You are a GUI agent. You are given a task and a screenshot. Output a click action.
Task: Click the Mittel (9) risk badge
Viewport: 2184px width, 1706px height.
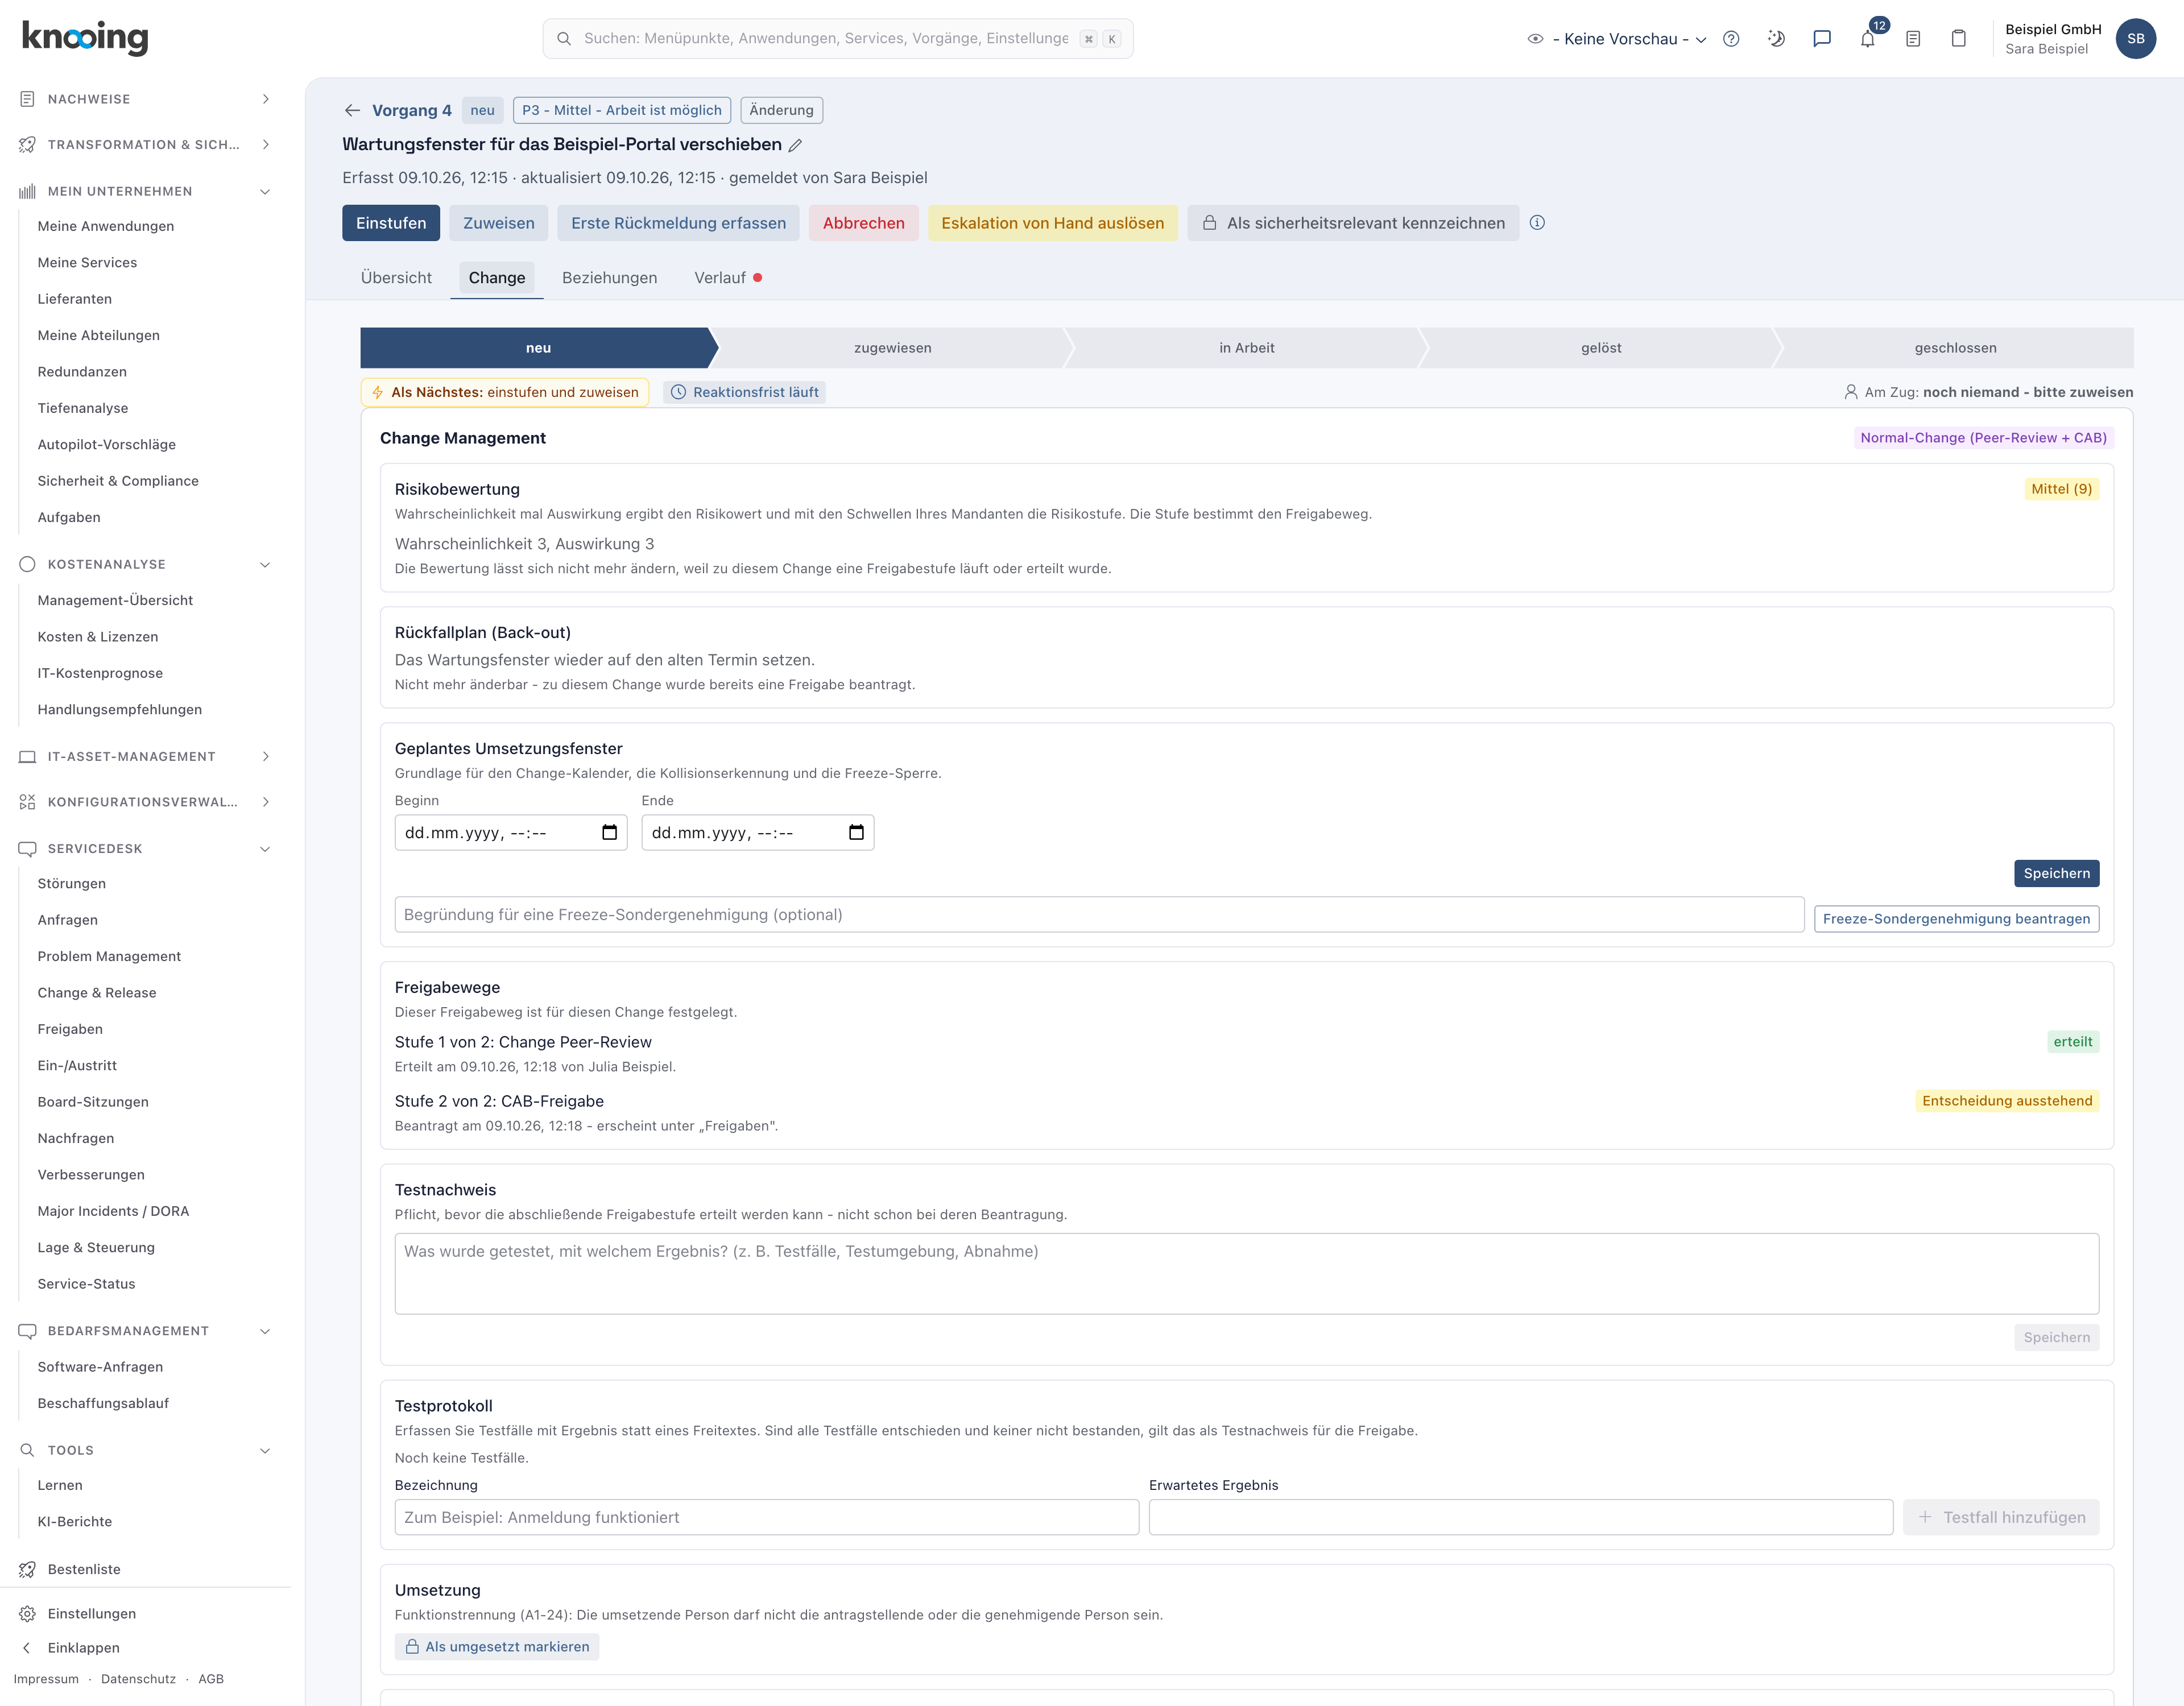coord(2061,489)
